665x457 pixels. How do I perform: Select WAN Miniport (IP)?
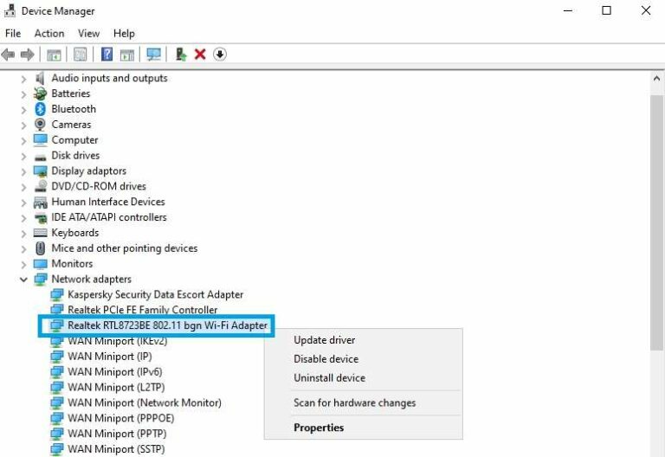pyautogui.click(x=109, y=357)
